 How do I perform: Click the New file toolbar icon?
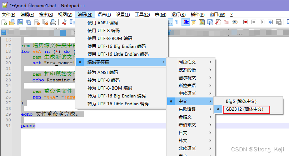coord(4,22)
